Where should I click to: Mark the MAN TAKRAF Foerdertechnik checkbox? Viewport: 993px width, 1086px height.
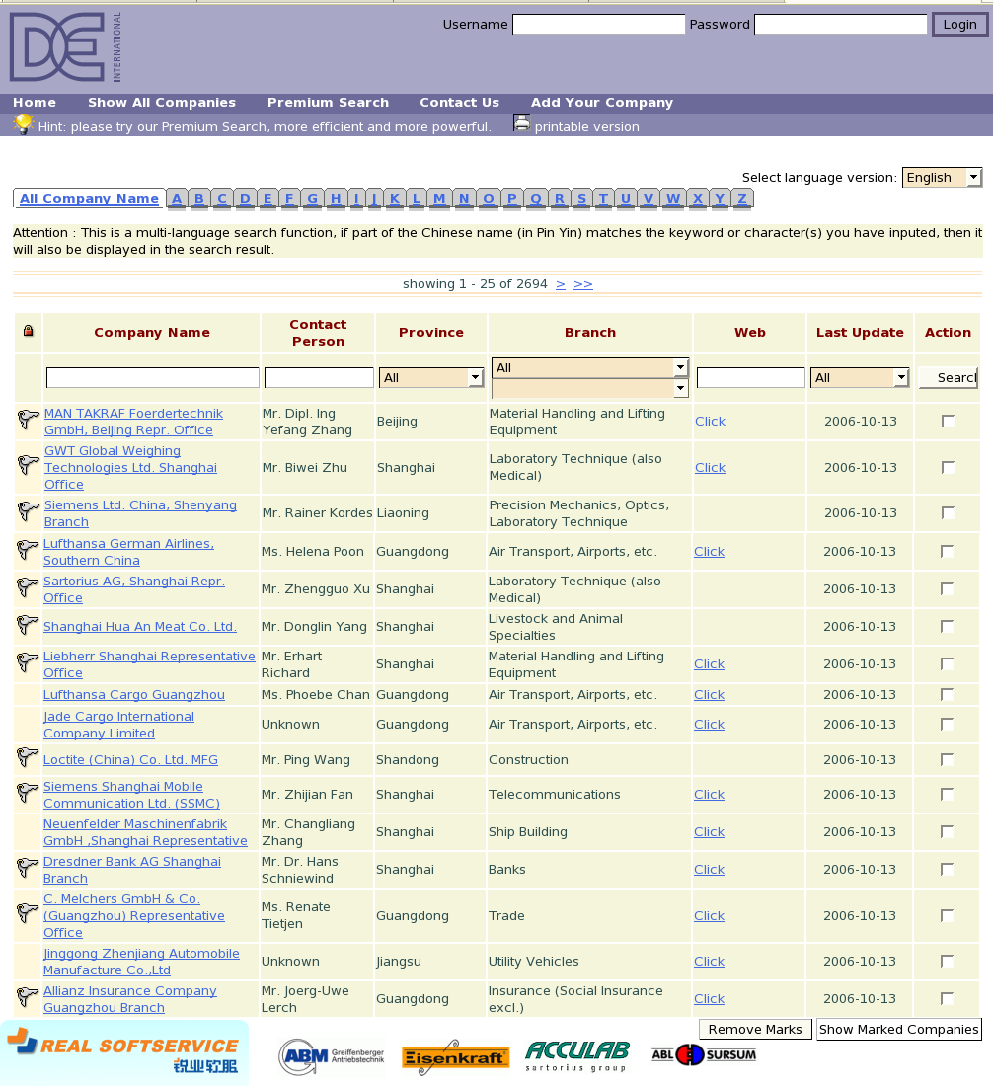[x=948, y=421]
